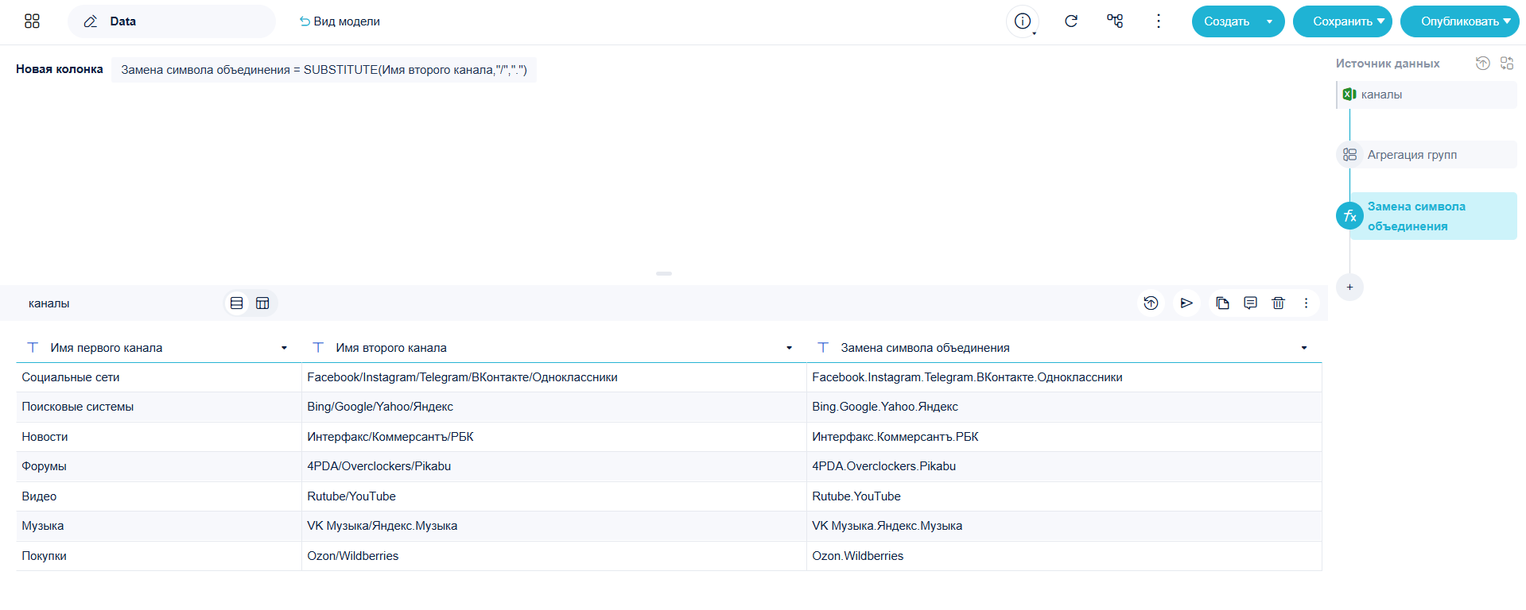Refresh data with the reload icon
This screenshot has height=610, width=1526.
1071,21
